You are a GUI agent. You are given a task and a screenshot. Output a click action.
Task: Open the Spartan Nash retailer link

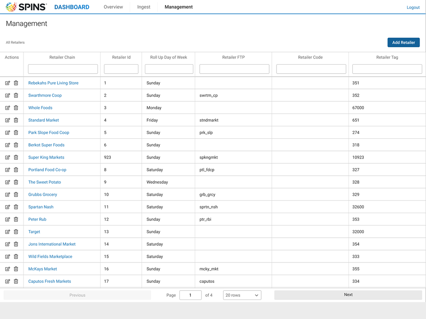(41, 207)
